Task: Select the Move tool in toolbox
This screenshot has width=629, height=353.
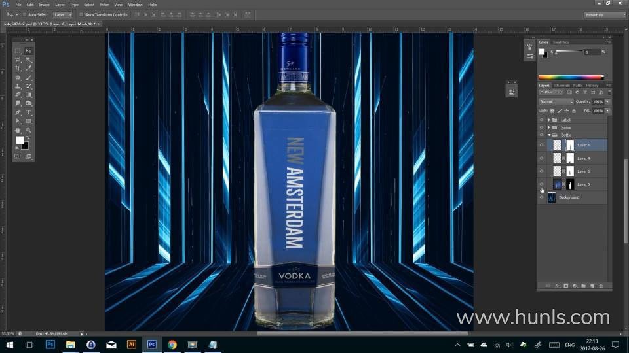Action: pos(28,51)
